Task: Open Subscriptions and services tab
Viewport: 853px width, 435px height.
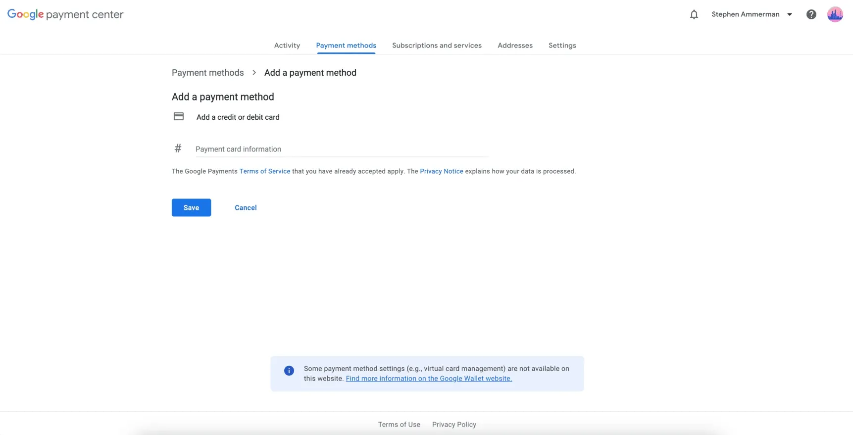Action: point(437,46)
